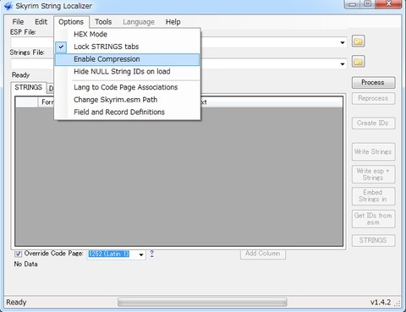Click the Strings File browse folder icon
The image size is (406, 312).
point(358,62)
